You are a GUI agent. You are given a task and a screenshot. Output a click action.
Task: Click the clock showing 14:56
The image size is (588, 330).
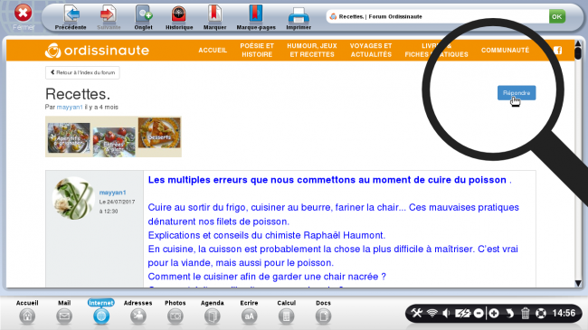point(564,313)
